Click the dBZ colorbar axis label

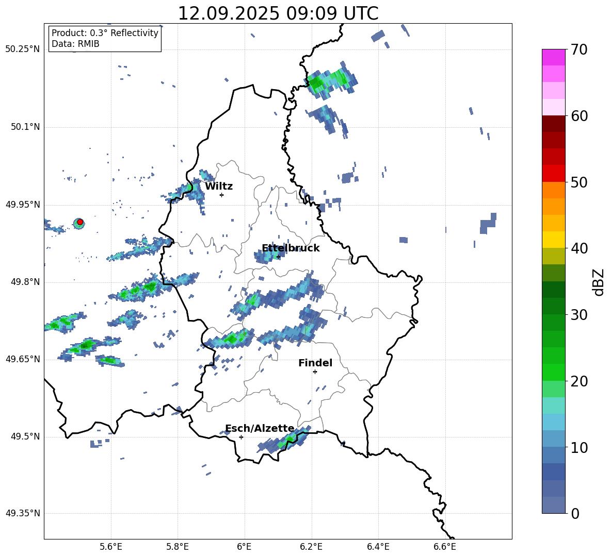[599, 282]
